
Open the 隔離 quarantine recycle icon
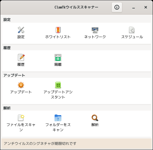(58, 58)
